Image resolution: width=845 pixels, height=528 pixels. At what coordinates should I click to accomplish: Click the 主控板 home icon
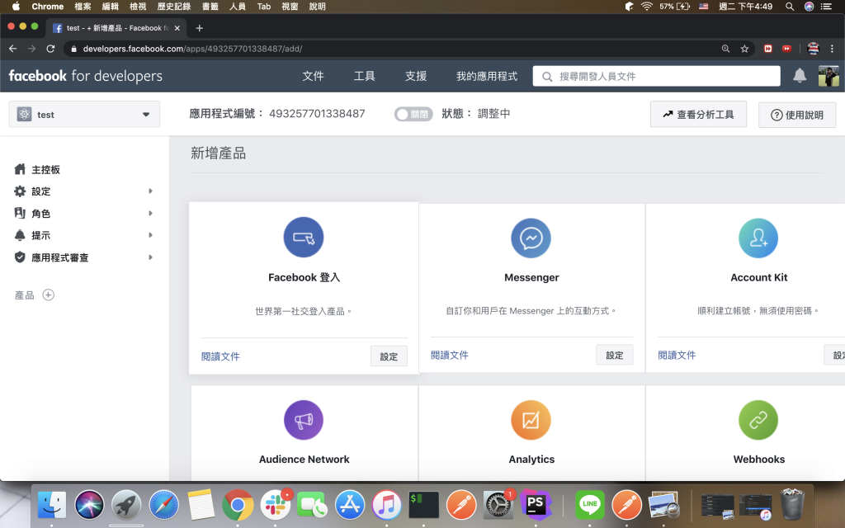coord(20,169)
